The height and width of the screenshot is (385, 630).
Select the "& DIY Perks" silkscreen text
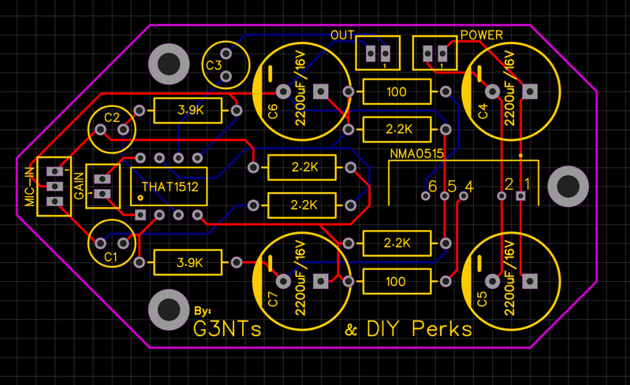pyautogui.click(x=408, y=329)
